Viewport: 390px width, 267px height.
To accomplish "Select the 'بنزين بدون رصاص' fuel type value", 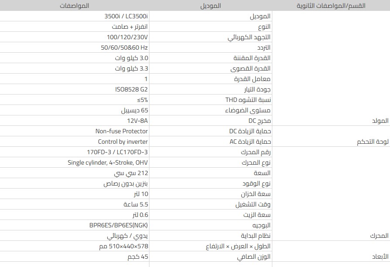I will tap(125, 183).
